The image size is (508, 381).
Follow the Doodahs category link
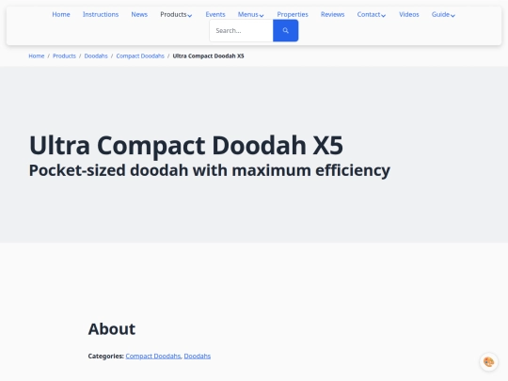(x=198, y=356)
